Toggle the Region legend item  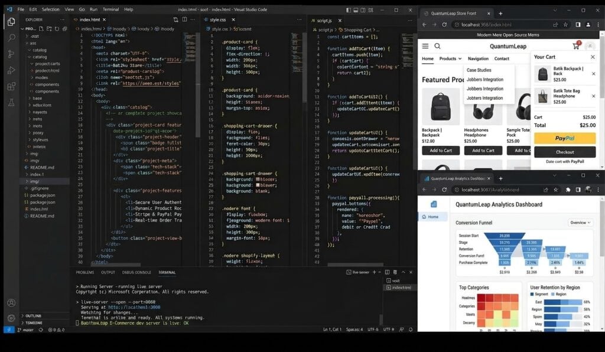[x=559, y=294]
